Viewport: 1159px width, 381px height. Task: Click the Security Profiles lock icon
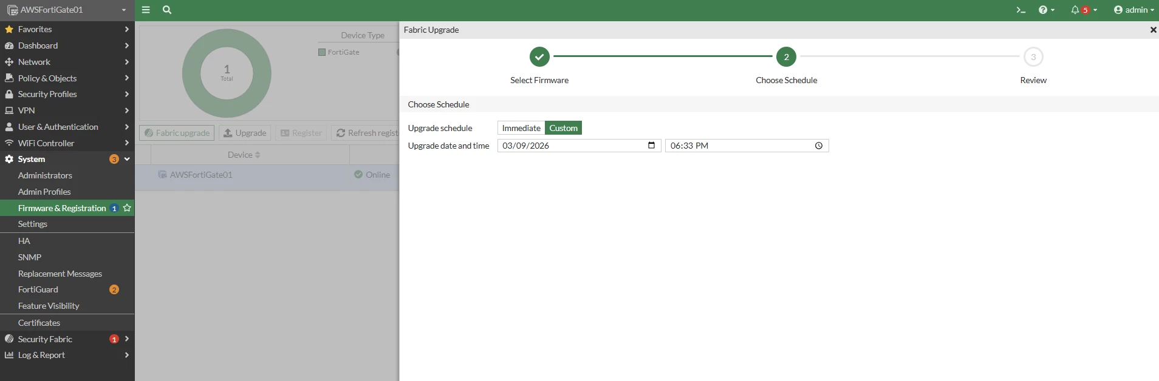(x=9, y=94)
